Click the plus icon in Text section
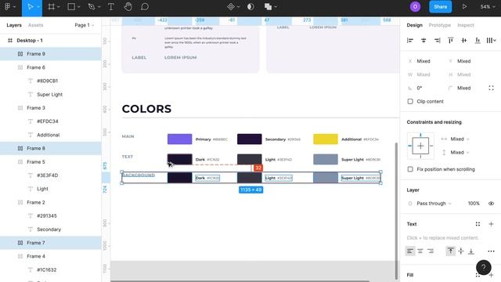 click(x=491, y=224)
